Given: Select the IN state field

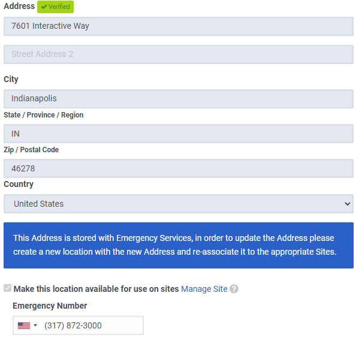Looking at the screenshot, I should 179,134.
